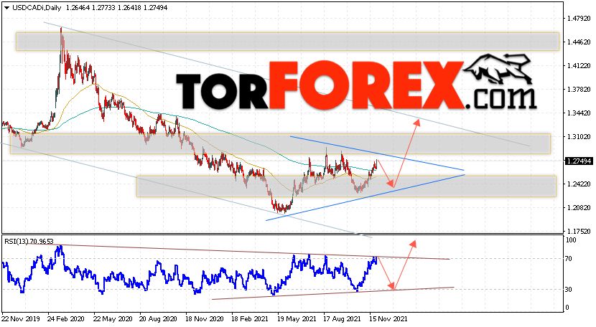Image resolution: width=596 pixels, height=327 pixels.
Task: Click the red upward forecast arrowhead on the price chart
Action: [x=417, y=122]
